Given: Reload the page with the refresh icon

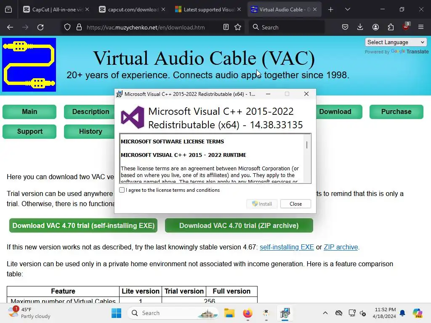Looking at the screenshot, I should (40, 27).
